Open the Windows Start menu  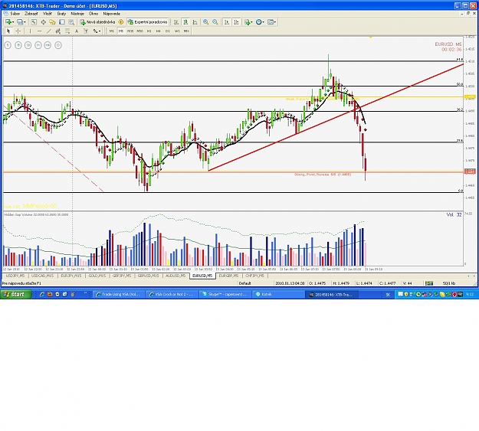click(16, 294)
